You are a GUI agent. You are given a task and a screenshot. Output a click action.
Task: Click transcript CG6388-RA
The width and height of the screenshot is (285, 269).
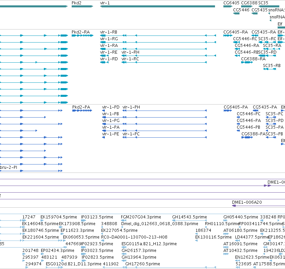[x=254, y=59]
